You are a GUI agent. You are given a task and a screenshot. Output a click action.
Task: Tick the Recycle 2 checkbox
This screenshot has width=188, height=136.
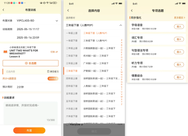67,124
